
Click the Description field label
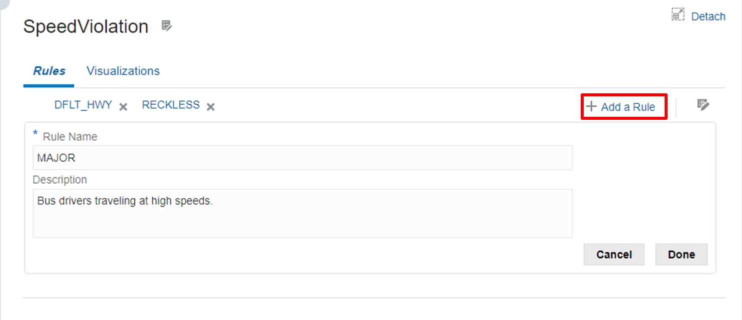60,180
